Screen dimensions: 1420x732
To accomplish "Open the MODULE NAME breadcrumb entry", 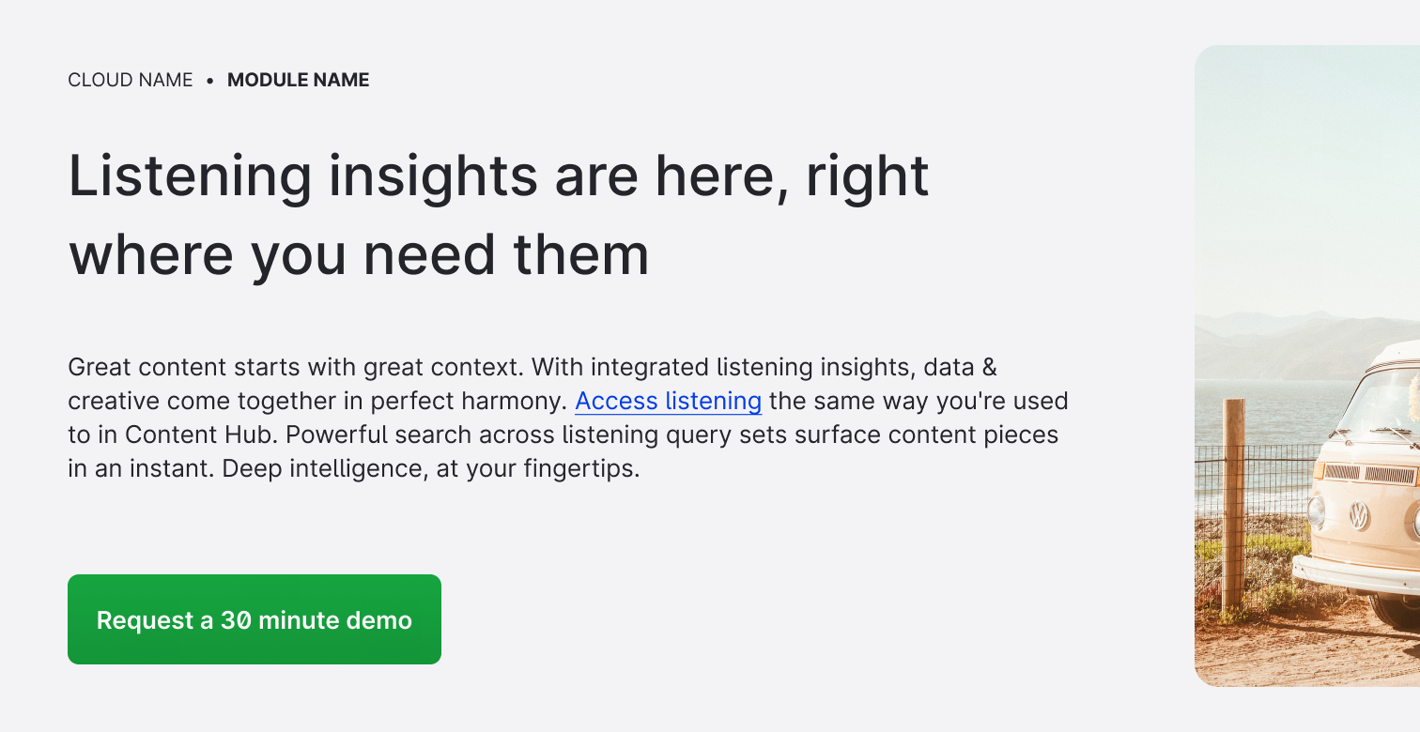I will tap(298, 80).
